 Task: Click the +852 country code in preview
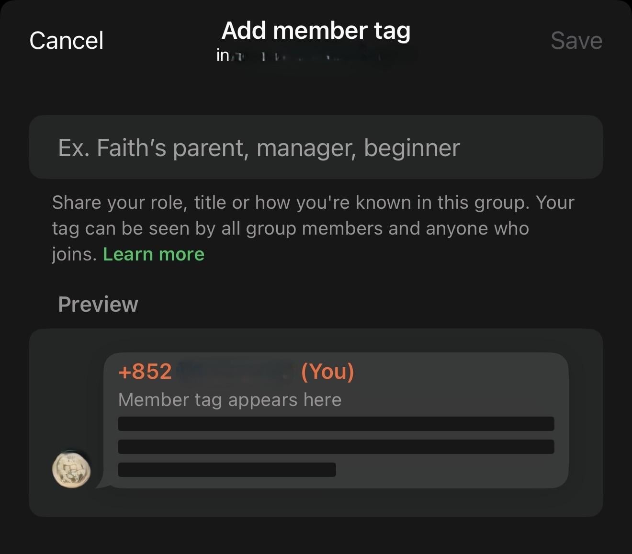click(145, 372)
